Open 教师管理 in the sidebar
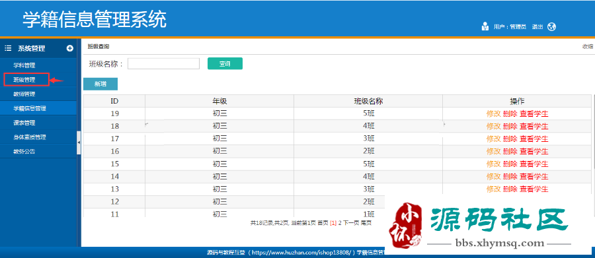The width and height of the screenshot is (595, 258). click(24, 94)
